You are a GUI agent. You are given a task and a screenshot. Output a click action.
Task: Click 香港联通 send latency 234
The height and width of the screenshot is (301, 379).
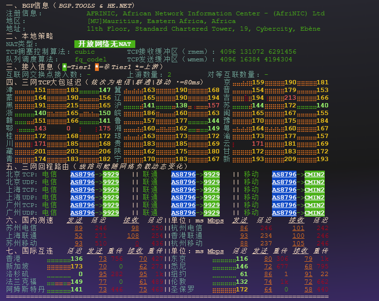[x=266, y=236]
